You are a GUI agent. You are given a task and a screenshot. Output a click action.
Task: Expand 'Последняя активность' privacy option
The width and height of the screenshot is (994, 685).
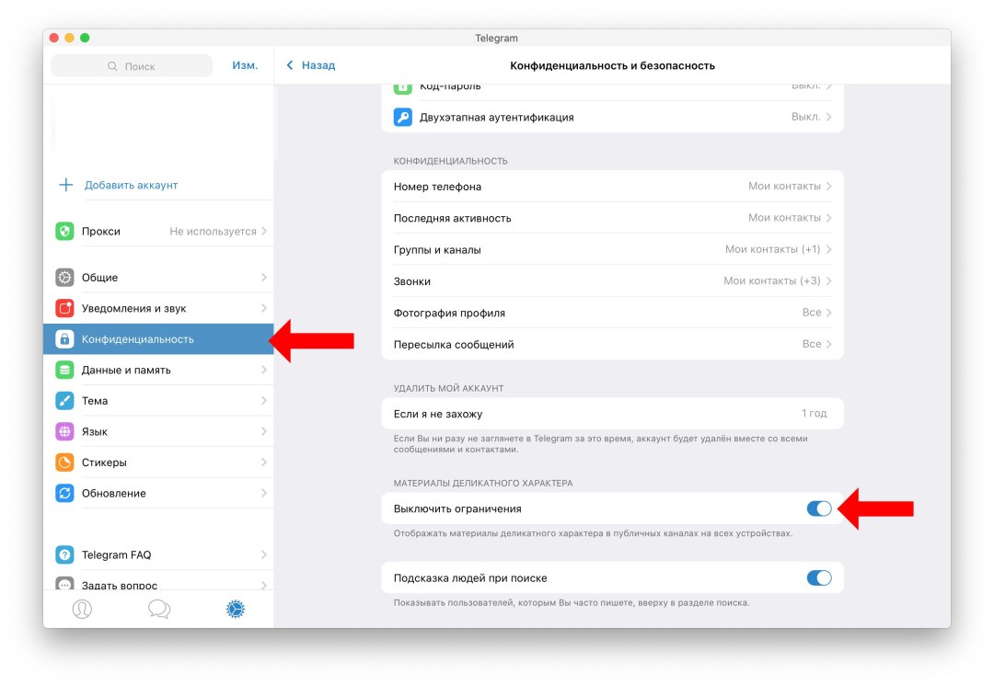coord(612,218)
